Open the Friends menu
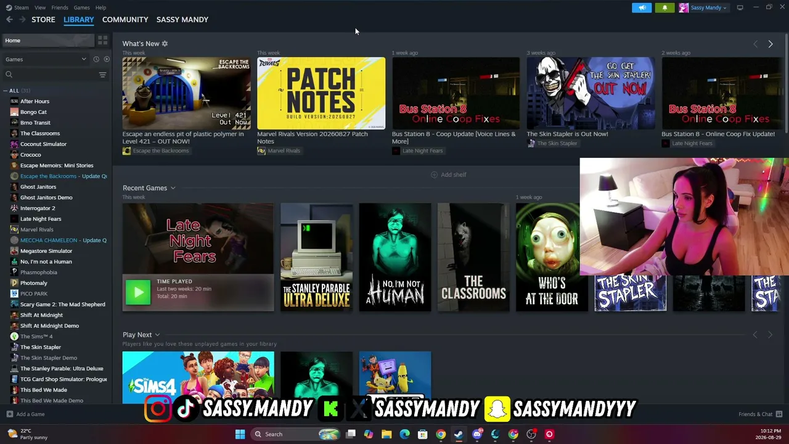This screenshot has width=789, height=444. click(60, 7)
